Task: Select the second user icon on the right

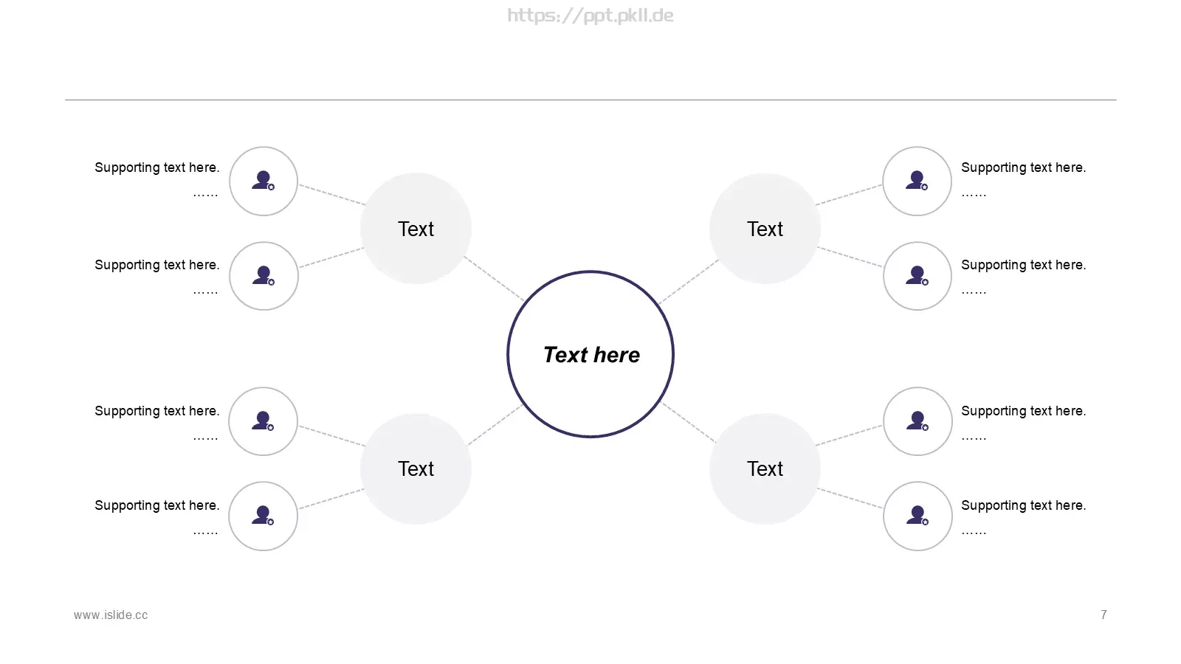Action: point(917,276)
